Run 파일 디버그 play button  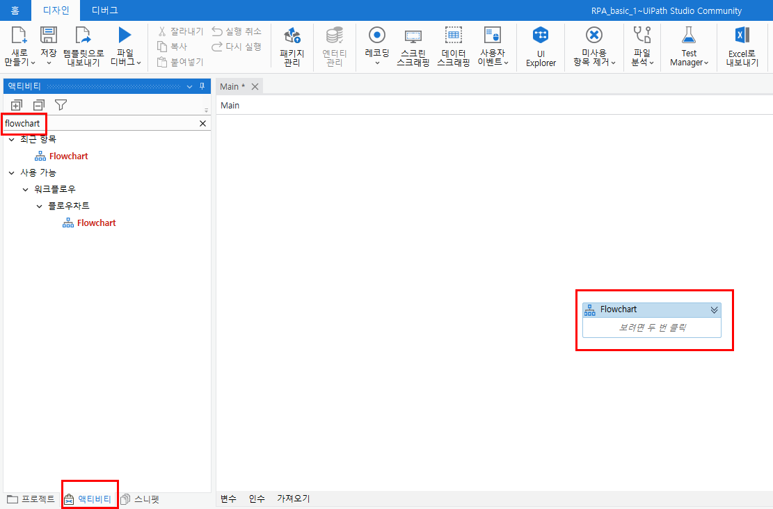[x=125, y=35]
